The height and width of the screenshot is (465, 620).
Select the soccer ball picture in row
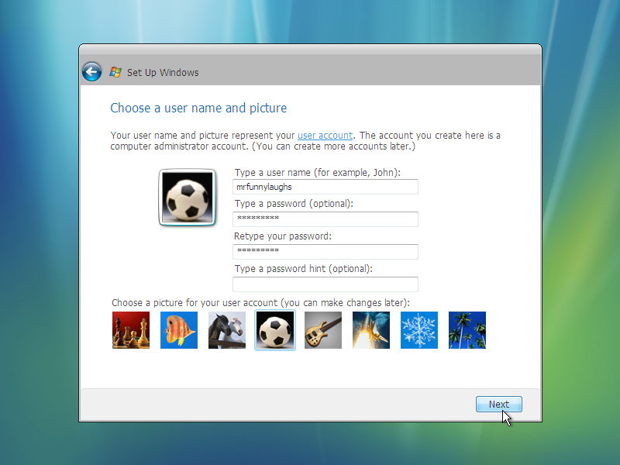click(x=275, y=330)
